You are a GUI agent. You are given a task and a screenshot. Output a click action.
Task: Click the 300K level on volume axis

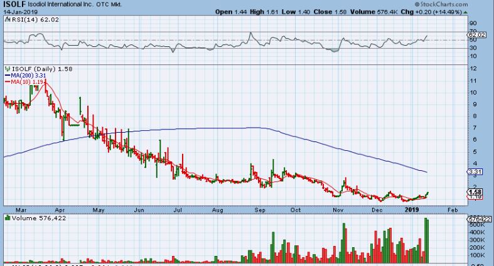click(x=477, y=240)
